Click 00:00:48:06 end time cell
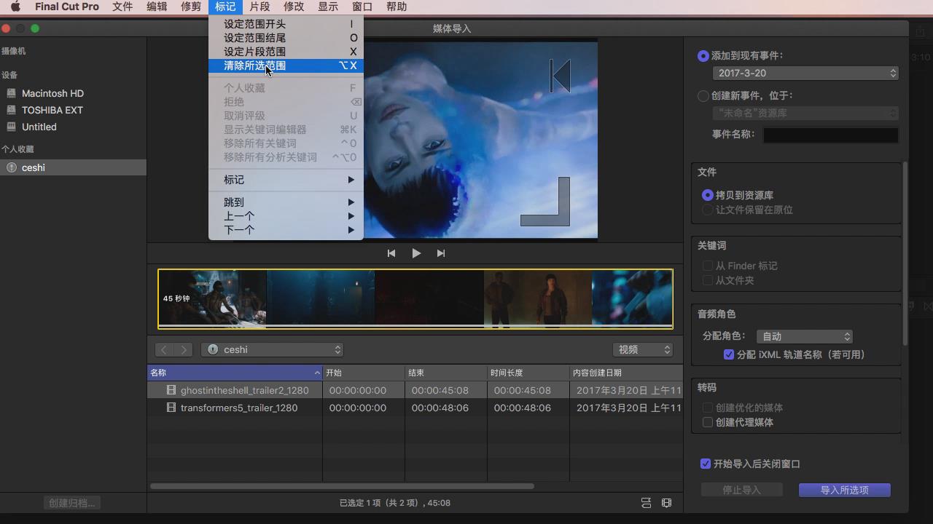This screenshot has height=524, width=933. click(x=440, y=408)
